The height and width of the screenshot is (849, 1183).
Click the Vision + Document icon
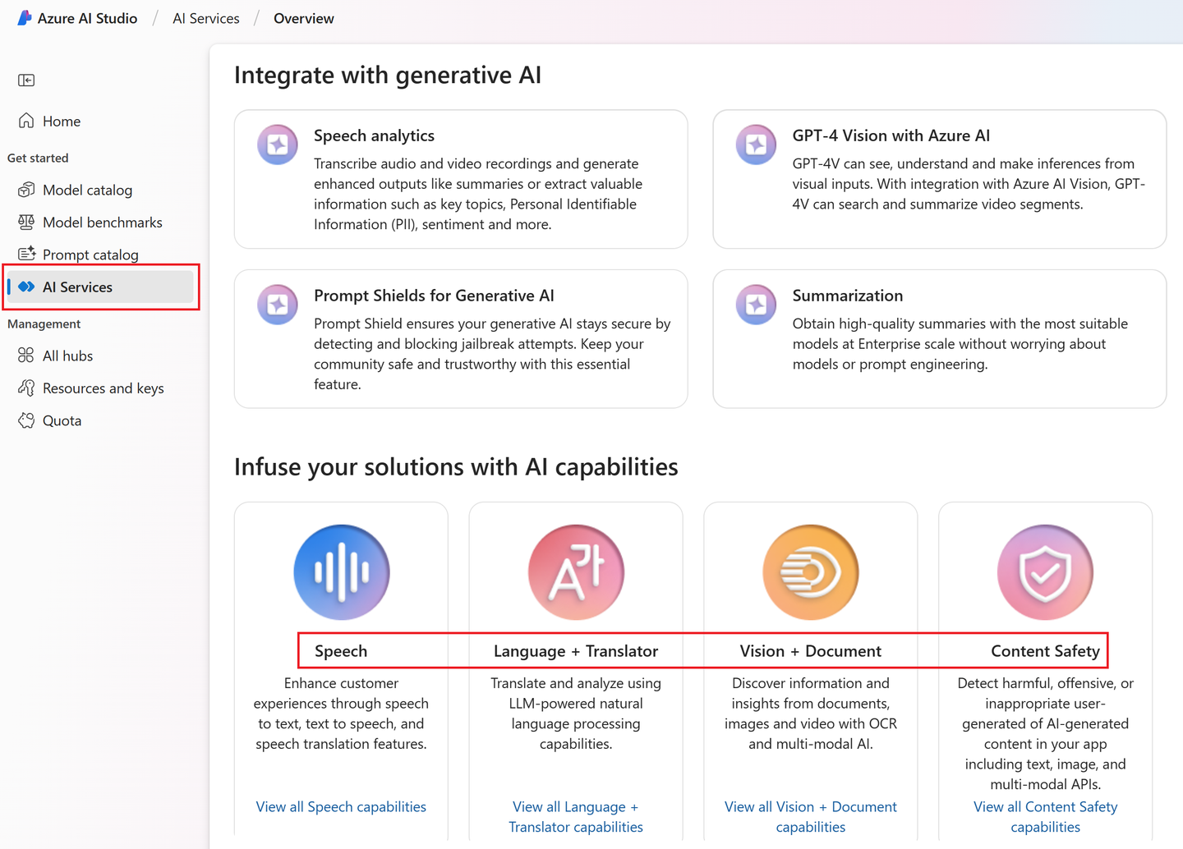(810, 571)
